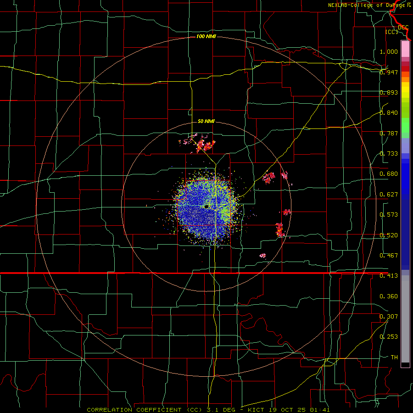The height and width of the screenshot is (413, 413).
Task: Click the 0.627 legend value
Action: [389, 195]
